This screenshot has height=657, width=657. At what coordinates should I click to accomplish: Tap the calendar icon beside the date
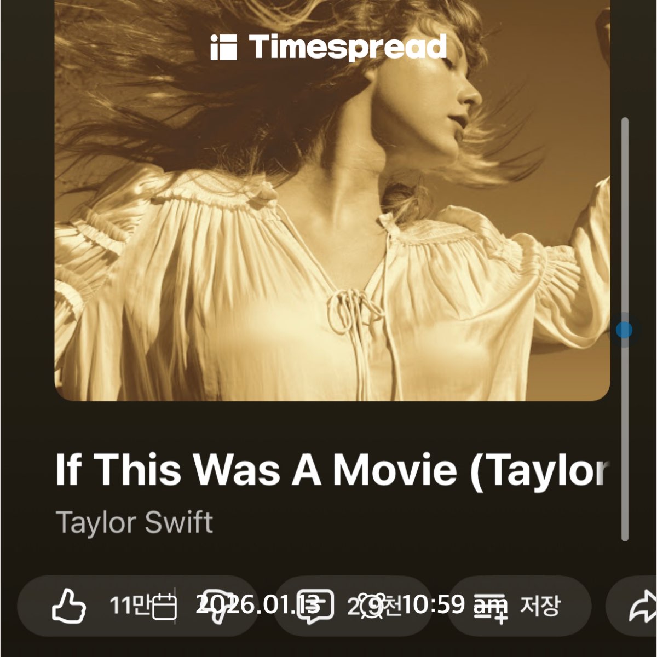(x=164, y=607)
